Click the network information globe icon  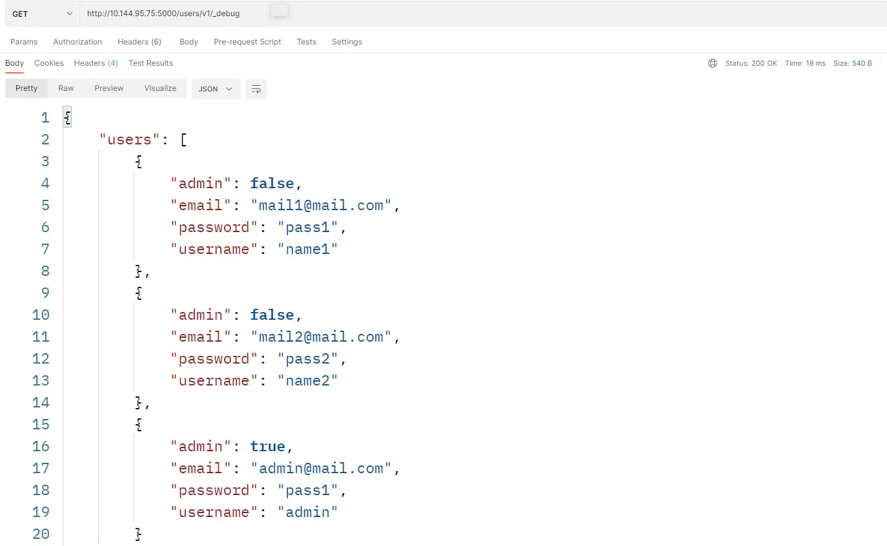click(x=712, y=63)
